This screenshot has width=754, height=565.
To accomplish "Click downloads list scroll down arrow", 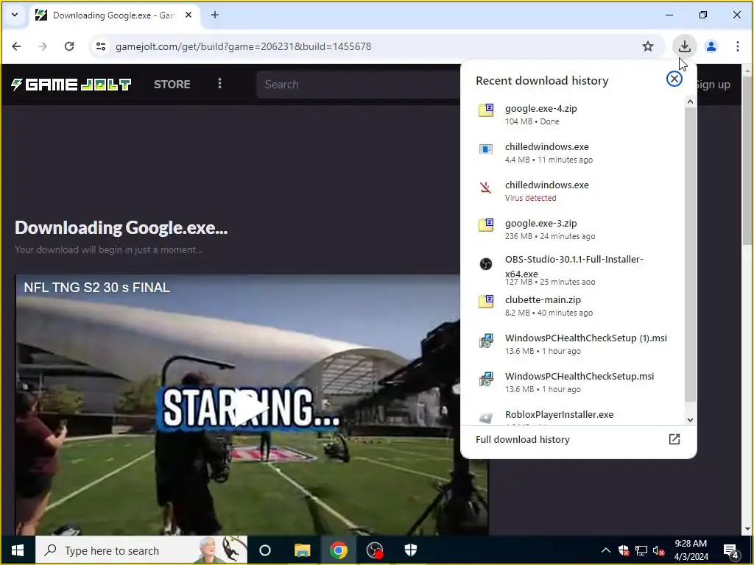I will 690,420.
